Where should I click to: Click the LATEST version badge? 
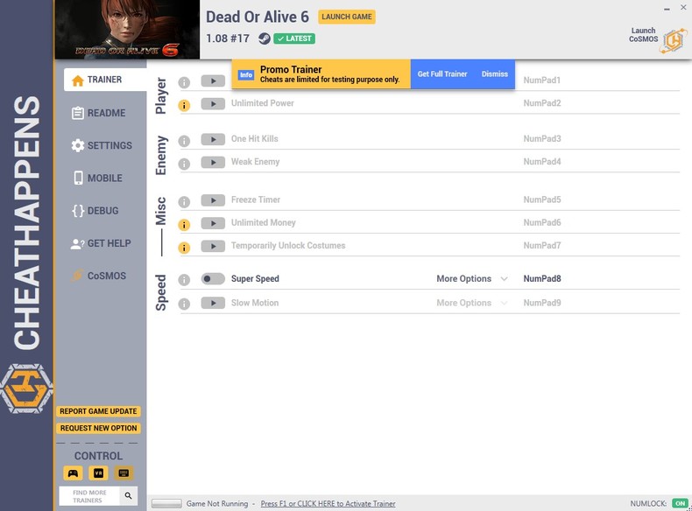coord(294,38)
